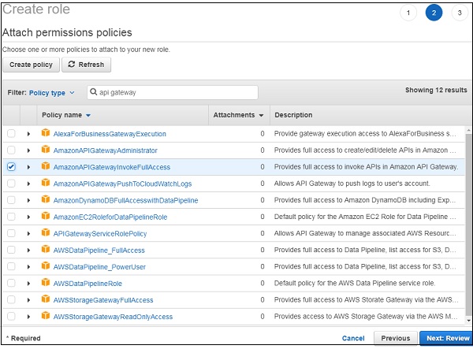Go to step 1 in wizard

click(408, 13)
